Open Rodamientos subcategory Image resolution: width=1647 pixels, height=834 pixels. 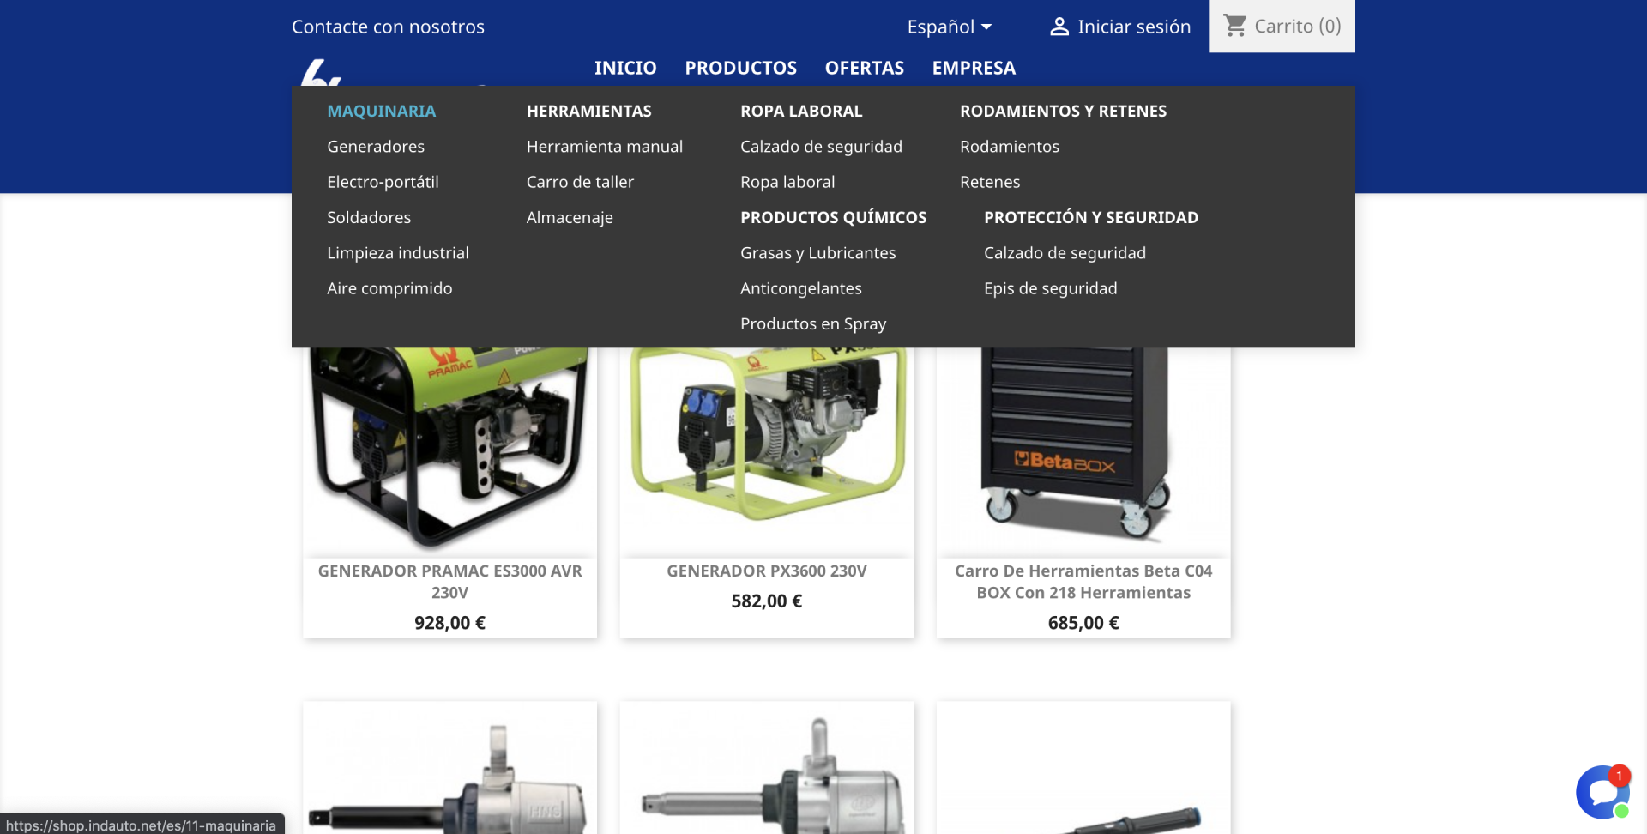pos(1010,147)
